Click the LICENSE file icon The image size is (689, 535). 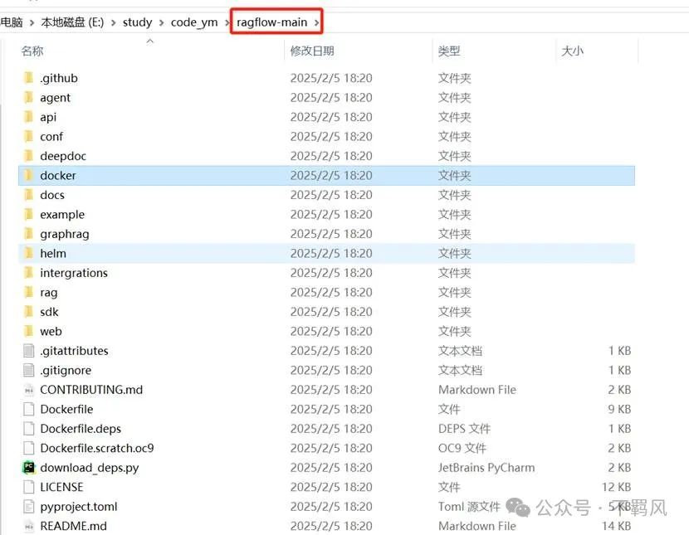(x=28, y=487)
